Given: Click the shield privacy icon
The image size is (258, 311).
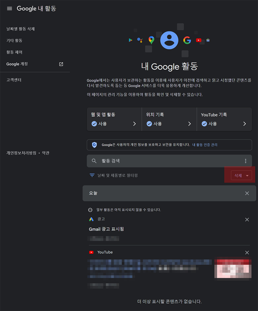Looking at the screenshot, I should pyautogui.click(x=94, y=145).
